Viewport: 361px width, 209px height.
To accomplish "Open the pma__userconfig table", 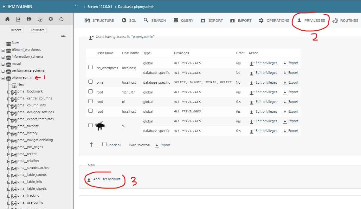I will (30, 203).
